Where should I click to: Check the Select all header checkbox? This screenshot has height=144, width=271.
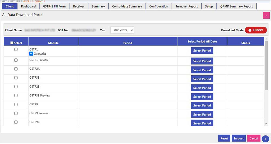coord(12,43)
